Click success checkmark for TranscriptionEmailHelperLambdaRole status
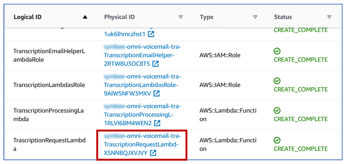Image resolution: width=346 pixels, height=164 pixels. 277,52
